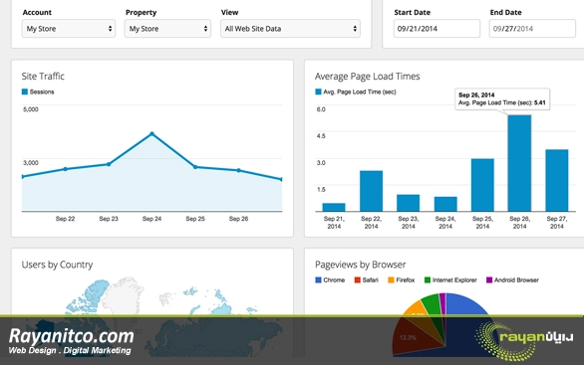584x365 pixels.
Task: Click the 3,000 axis label on Site Traffic
Action: tap(31, 163)
